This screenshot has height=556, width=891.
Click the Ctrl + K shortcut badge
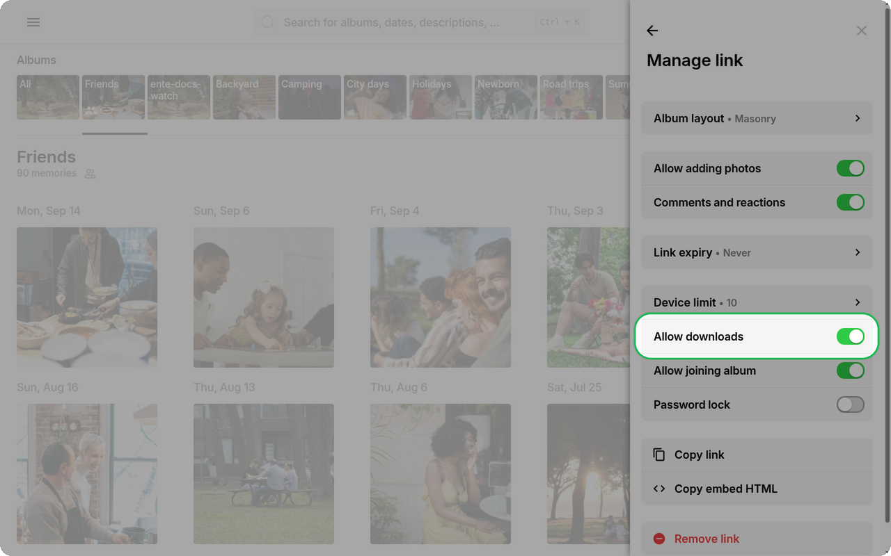pos(560,22)
